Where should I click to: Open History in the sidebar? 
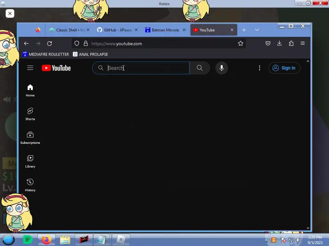30,185
